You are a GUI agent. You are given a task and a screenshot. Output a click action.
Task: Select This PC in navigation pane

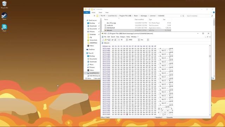[91, 53]
